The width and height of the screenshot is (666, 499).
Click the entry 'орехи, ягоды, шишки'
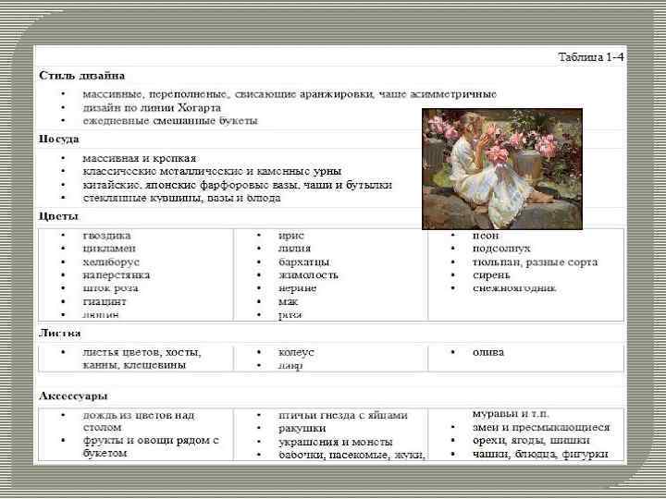(x=531, y=441)
